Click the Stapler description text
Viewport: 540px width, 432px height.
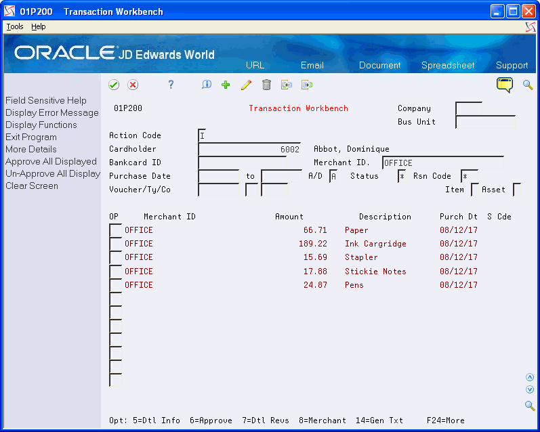point(361,257)
